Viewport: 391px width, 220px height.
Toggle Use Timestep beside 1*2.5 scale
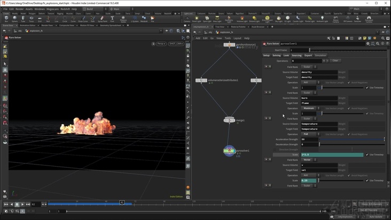click(367, 155)
